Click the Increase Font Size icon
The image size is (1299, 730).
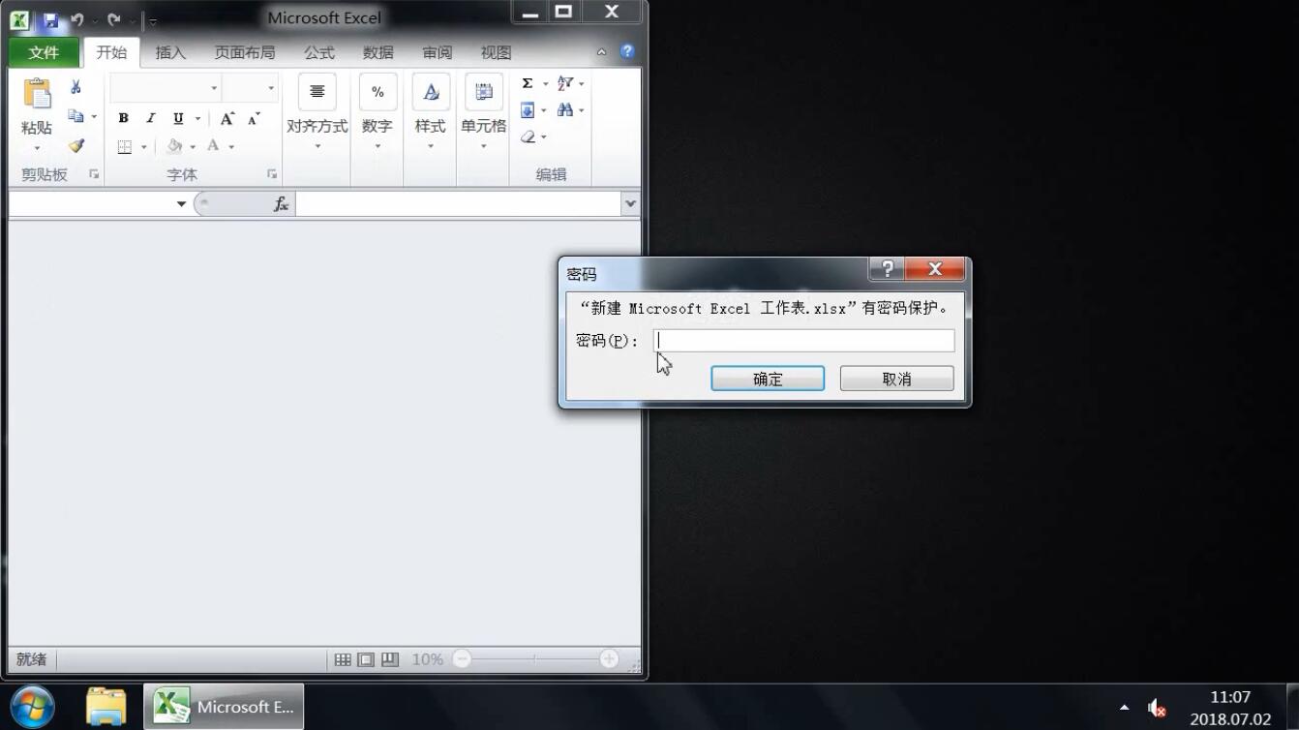[227, 118]
